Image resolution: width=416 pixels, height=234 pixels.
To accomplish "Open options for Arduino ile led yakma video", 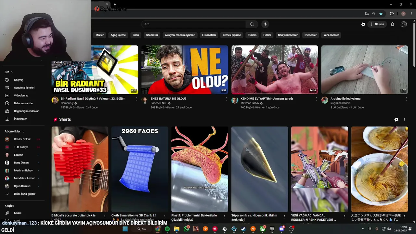I will click(406, 99).
